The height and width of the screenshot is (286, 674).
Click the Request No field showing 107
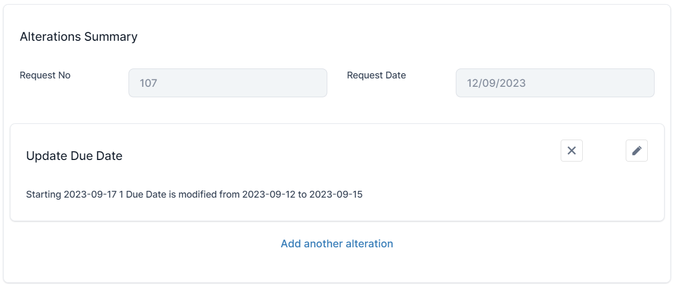tap(228, 83)
